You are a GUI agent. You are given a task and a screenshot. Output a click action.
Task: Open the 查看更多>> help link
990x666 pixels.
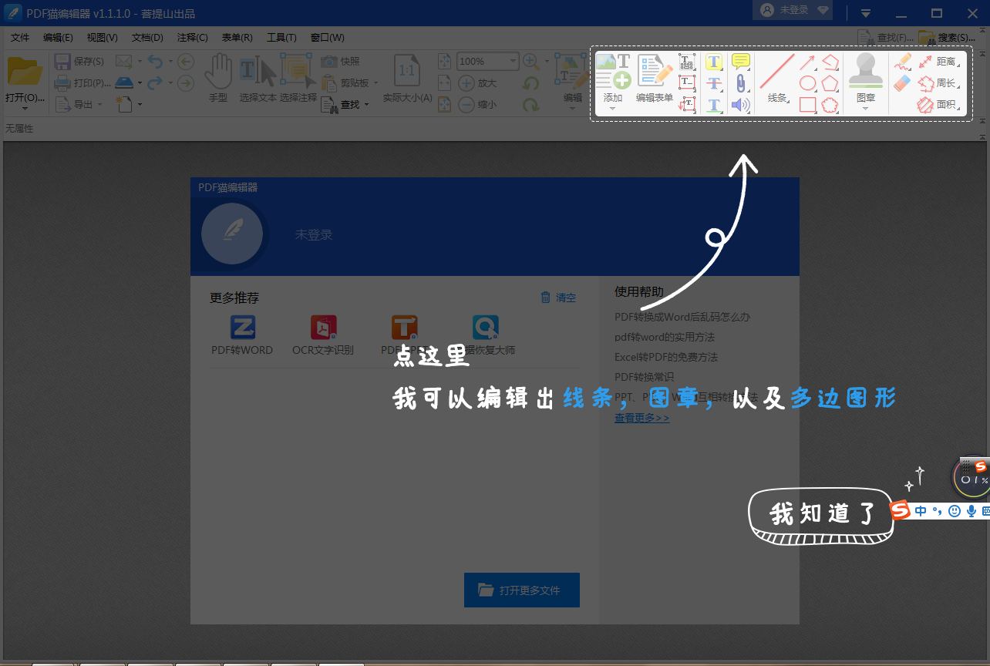pyautogui.click(x=641, y=417)
